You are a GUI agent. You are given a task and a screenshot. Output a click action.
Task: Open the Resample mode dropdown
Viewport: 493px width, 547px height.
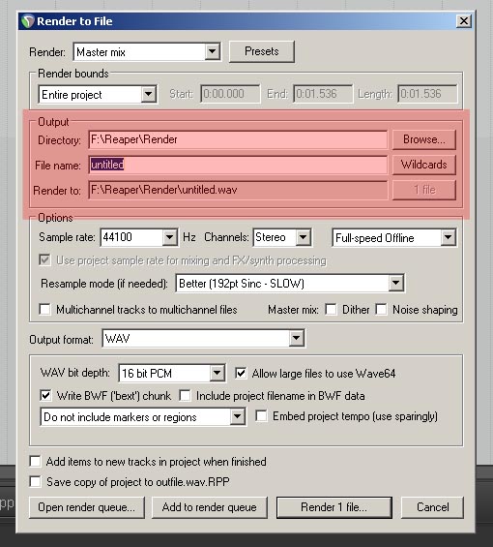point(290,284)
